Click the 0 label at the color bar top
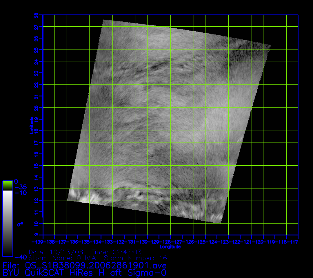Image resolution: width=313 pixels, height=278 pixels. tap(16, 181)
